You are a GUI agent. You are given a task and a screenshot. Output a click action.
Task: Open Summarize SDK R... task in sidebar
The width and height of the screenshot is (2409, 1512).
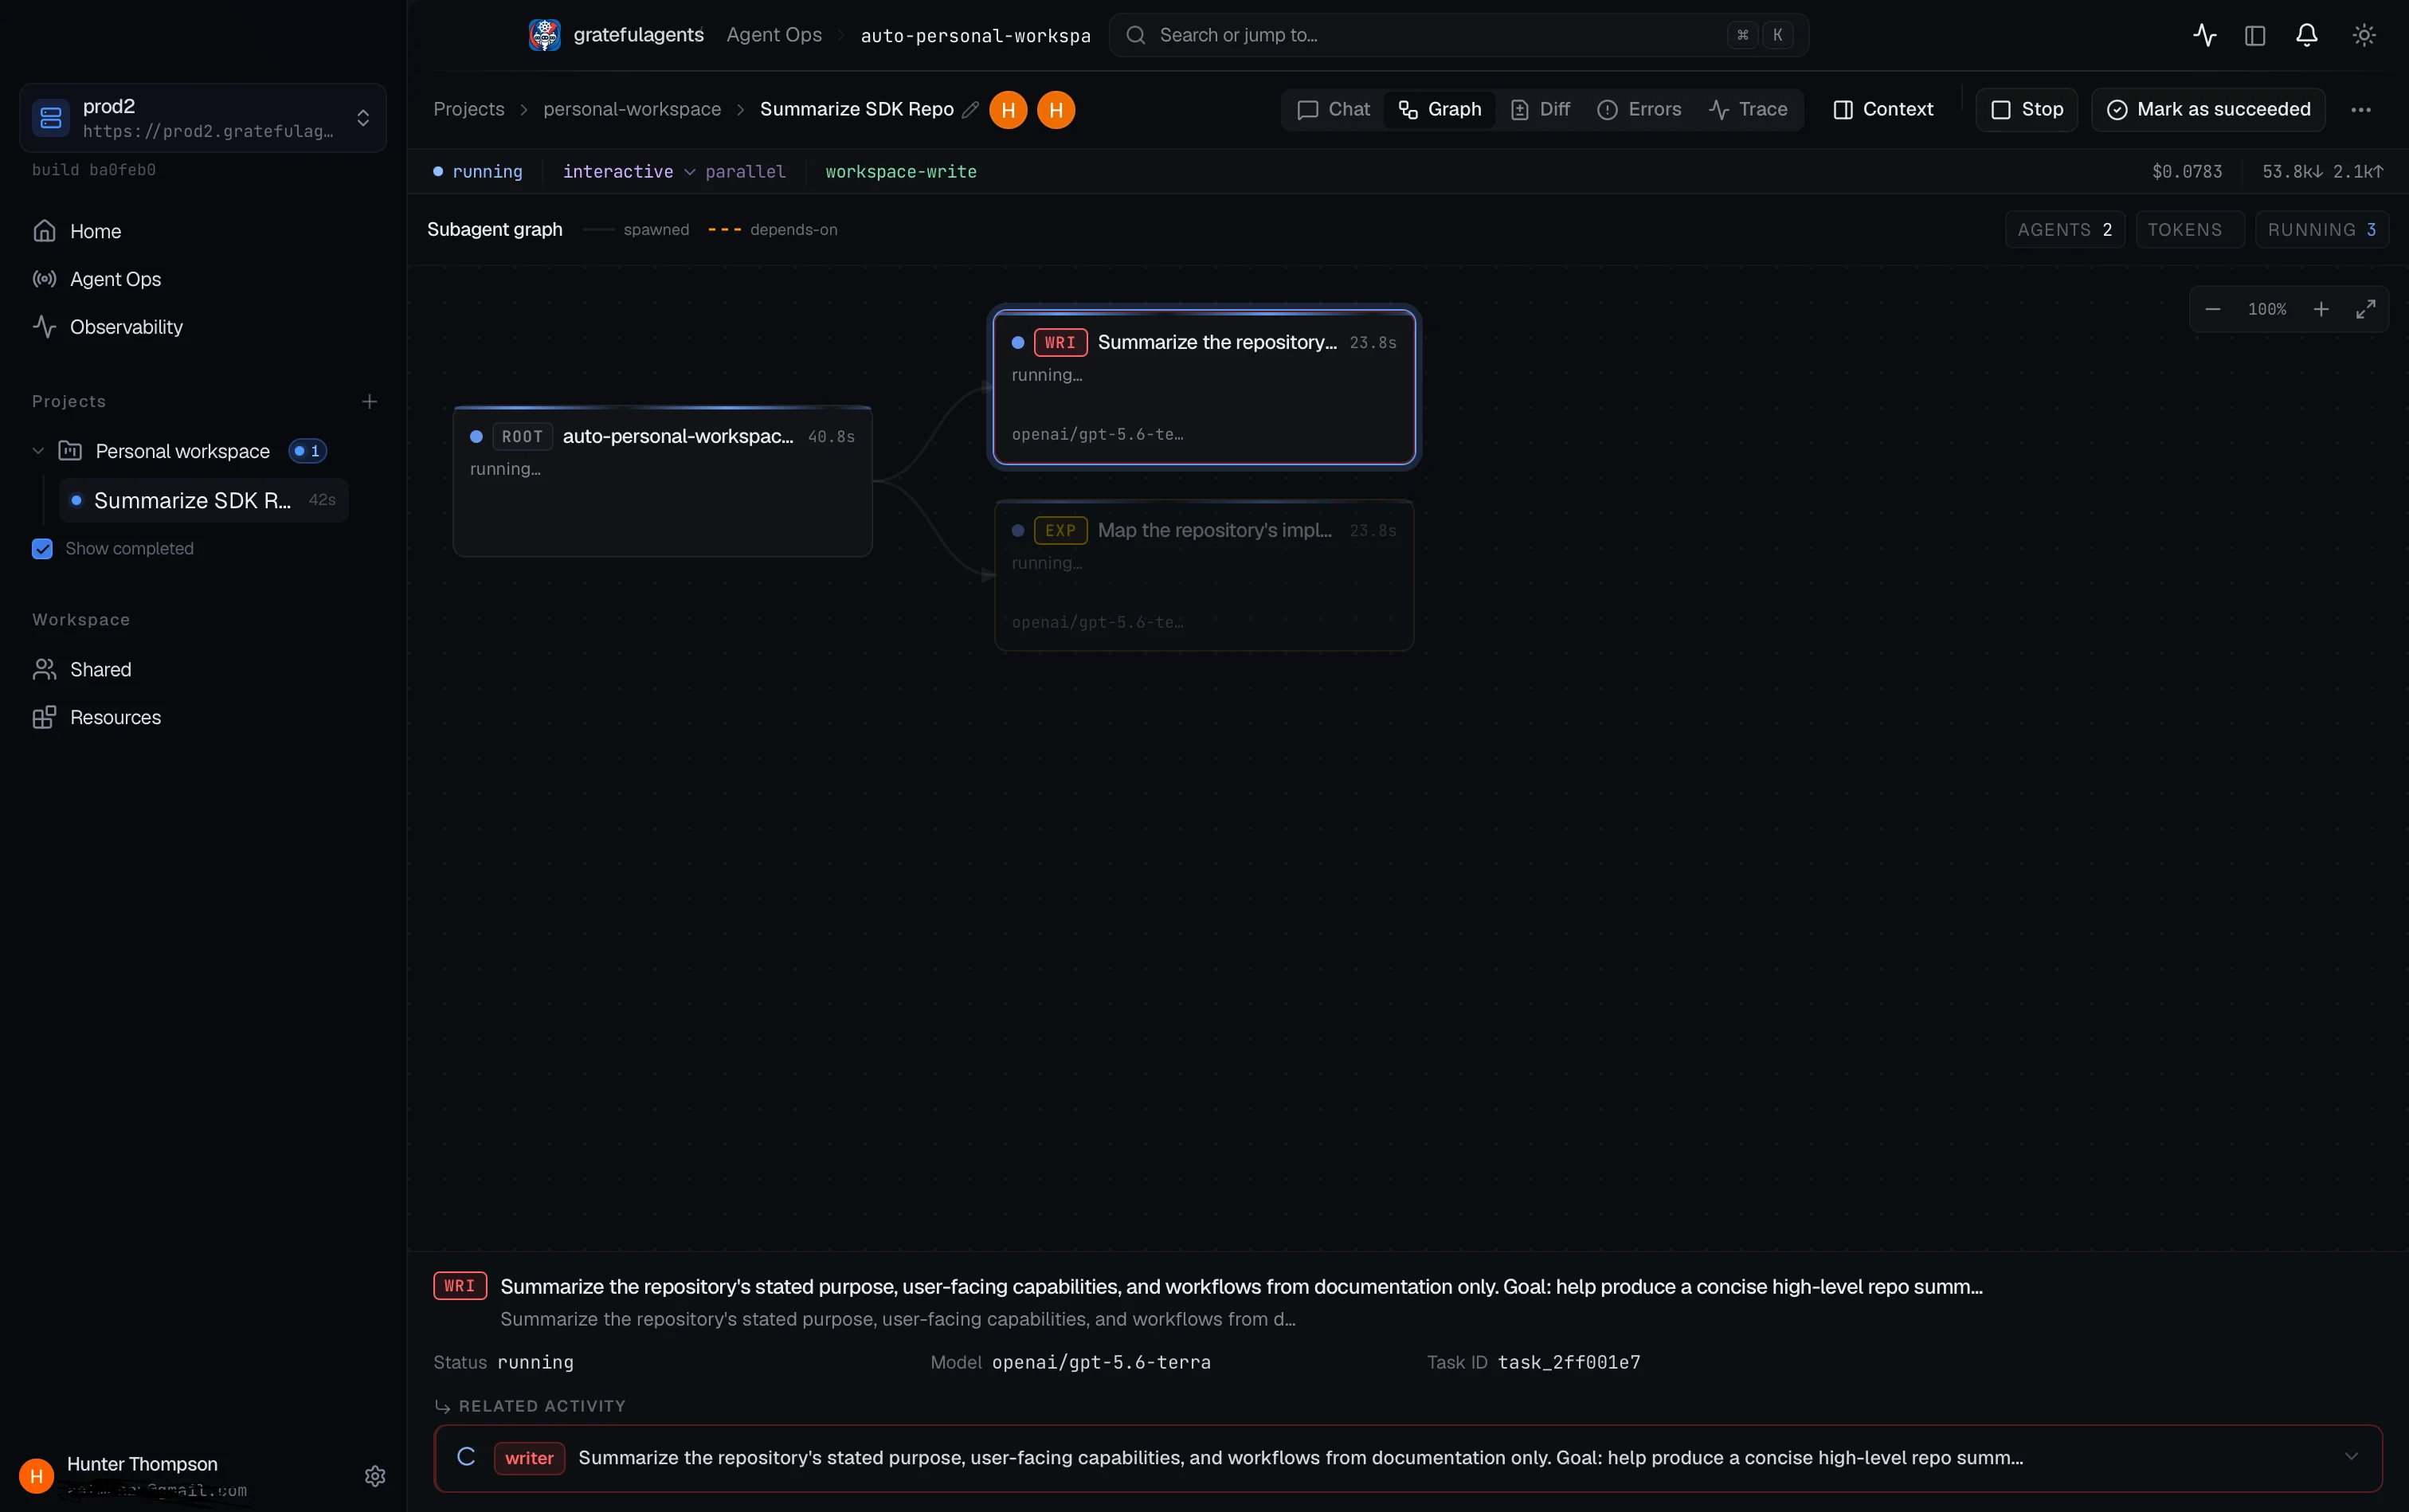[x=204, y=500]
